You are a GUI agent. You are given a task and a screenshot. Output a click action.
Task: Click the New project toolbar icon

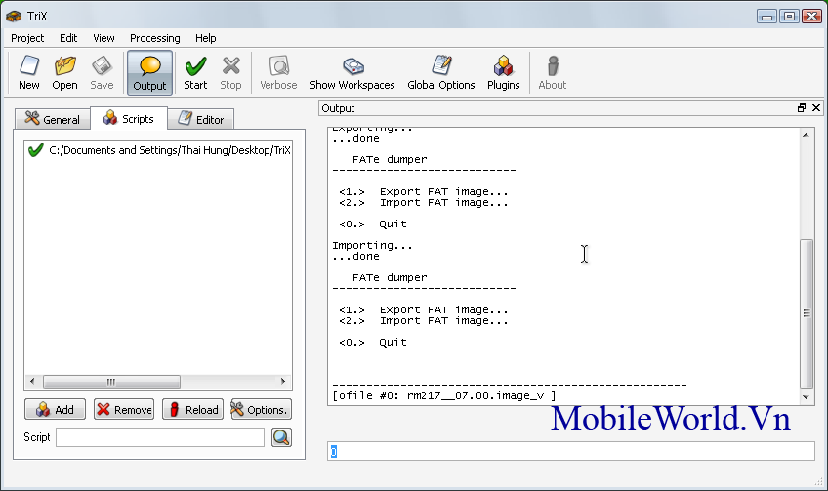click(29, 72)
